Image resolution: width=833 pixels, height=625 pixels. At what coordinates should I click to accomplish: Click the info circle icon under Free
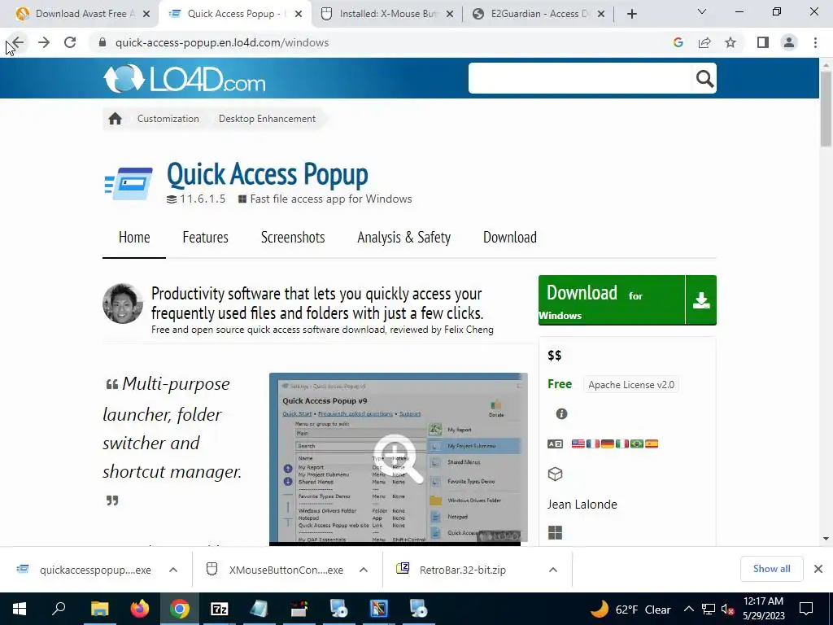(561, 414)
